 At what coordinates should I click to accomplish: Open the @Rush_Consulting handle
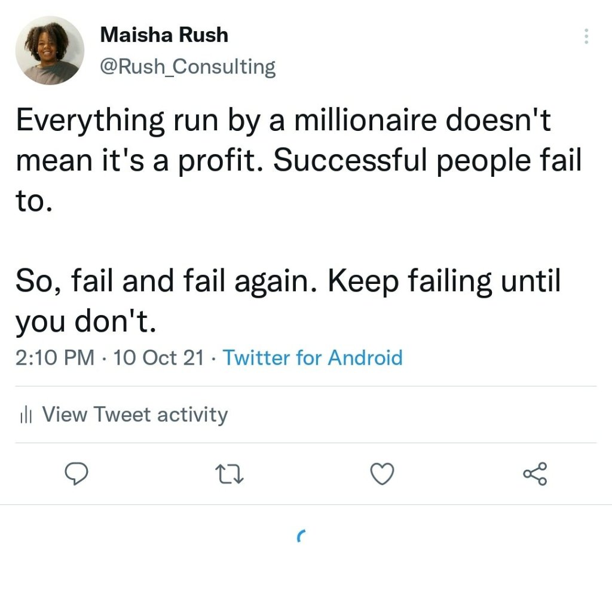point(188,66)
